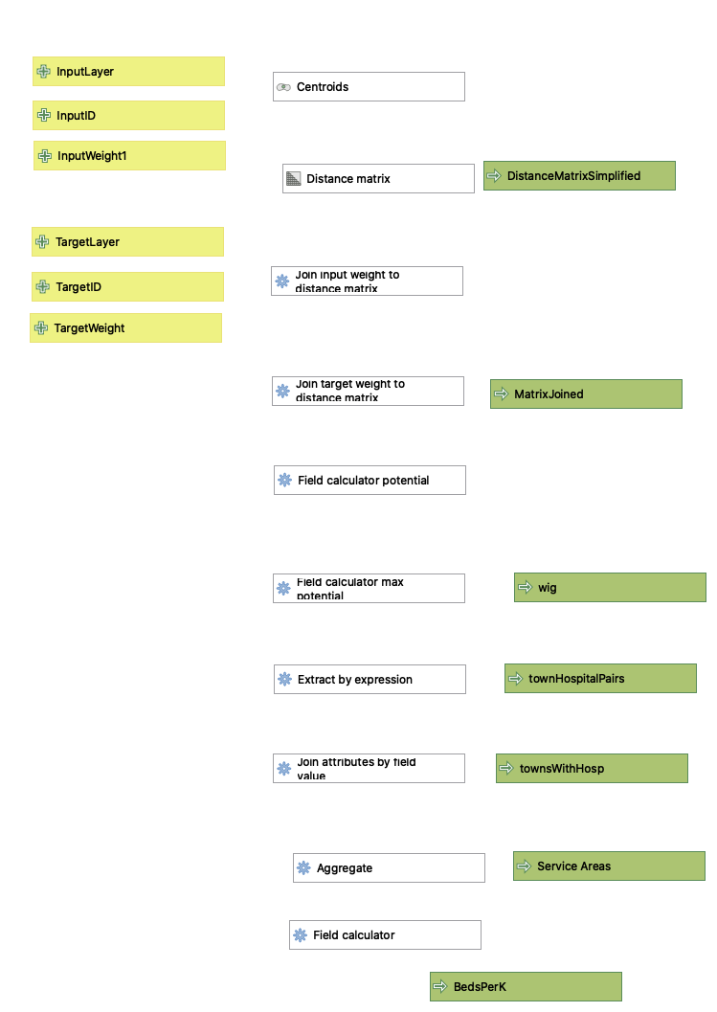
Task: Click the arrow icon on DistanceMatrixSimplified output
Action: tap(494, 176)
